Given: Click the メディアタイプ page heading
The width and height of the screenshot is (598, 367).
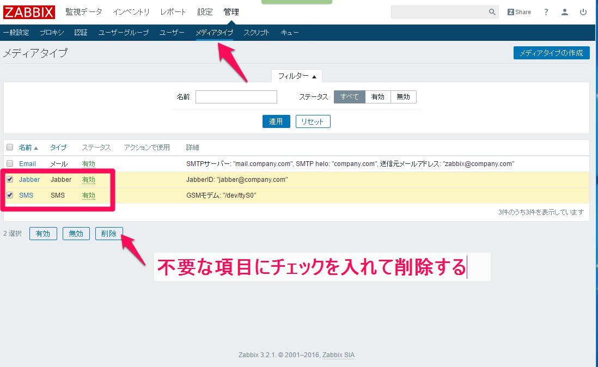Looking at the screenshot, I should (x=35, y=53).
